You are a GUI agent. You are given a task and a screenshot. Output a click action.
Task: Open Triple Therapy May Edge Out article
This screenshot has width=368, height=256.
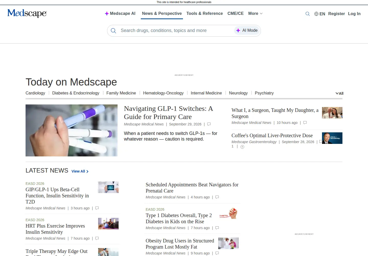(56, 251)
